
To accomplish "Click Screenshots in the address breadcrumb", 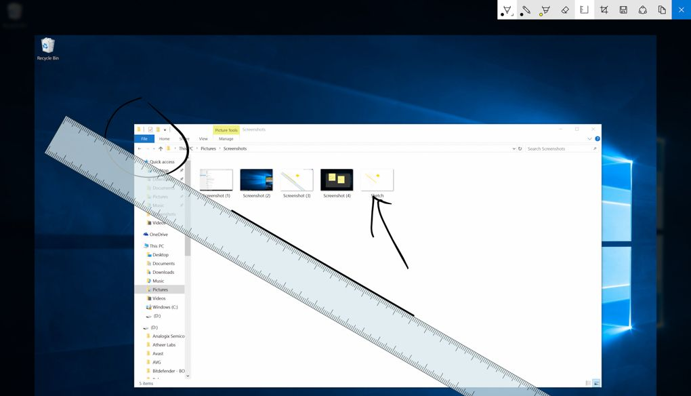I will coord(235,148).
